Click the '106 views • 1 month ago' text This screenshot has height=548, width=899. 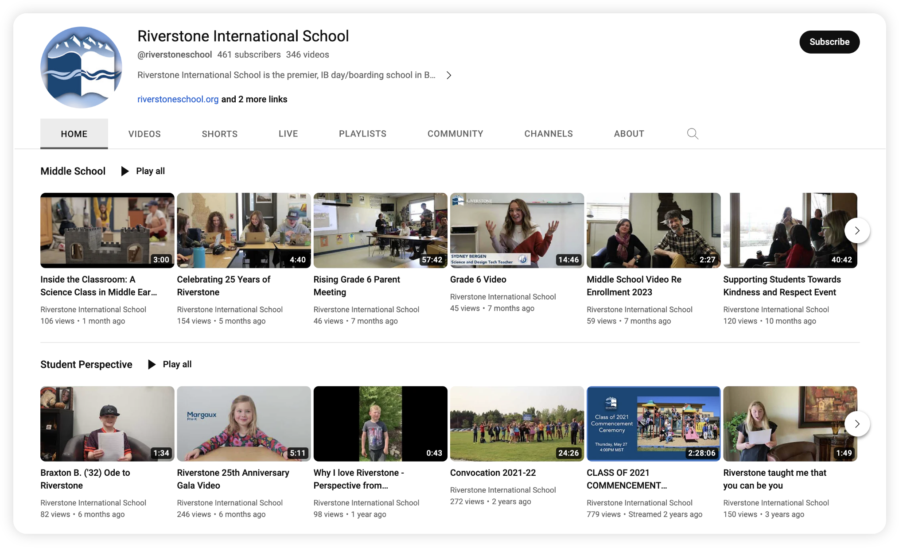pos(83,321)
